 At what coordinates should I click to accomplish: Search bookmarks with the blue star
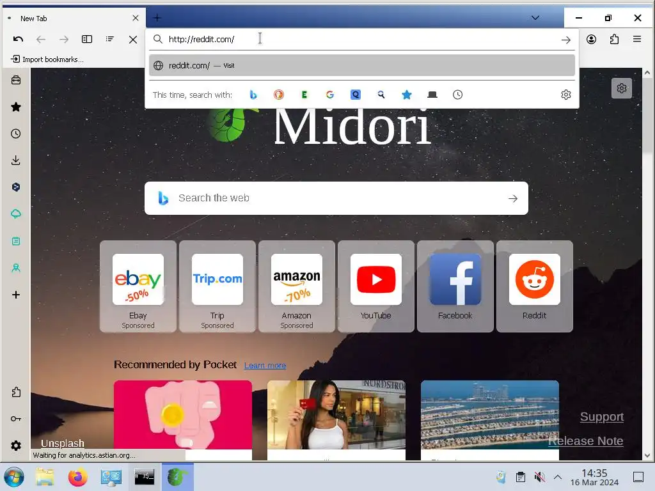coord(406,95)
